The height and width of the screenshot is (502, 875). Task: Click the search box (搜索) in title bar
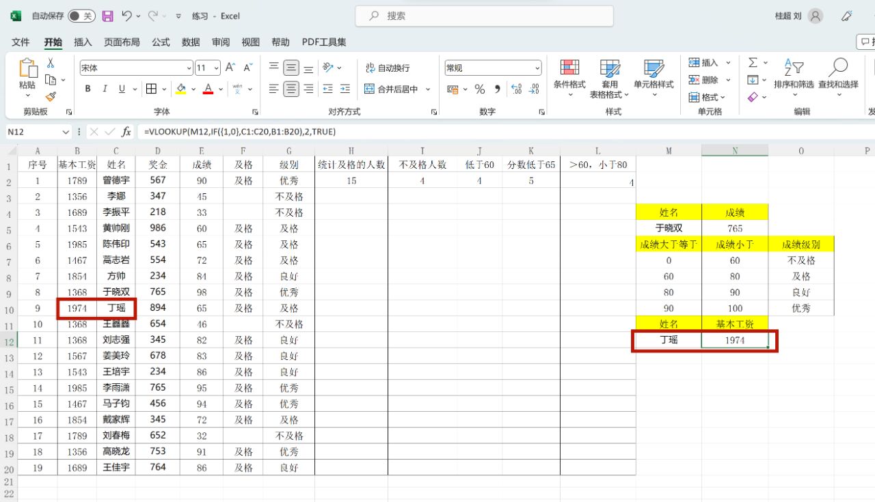[484, 16]
